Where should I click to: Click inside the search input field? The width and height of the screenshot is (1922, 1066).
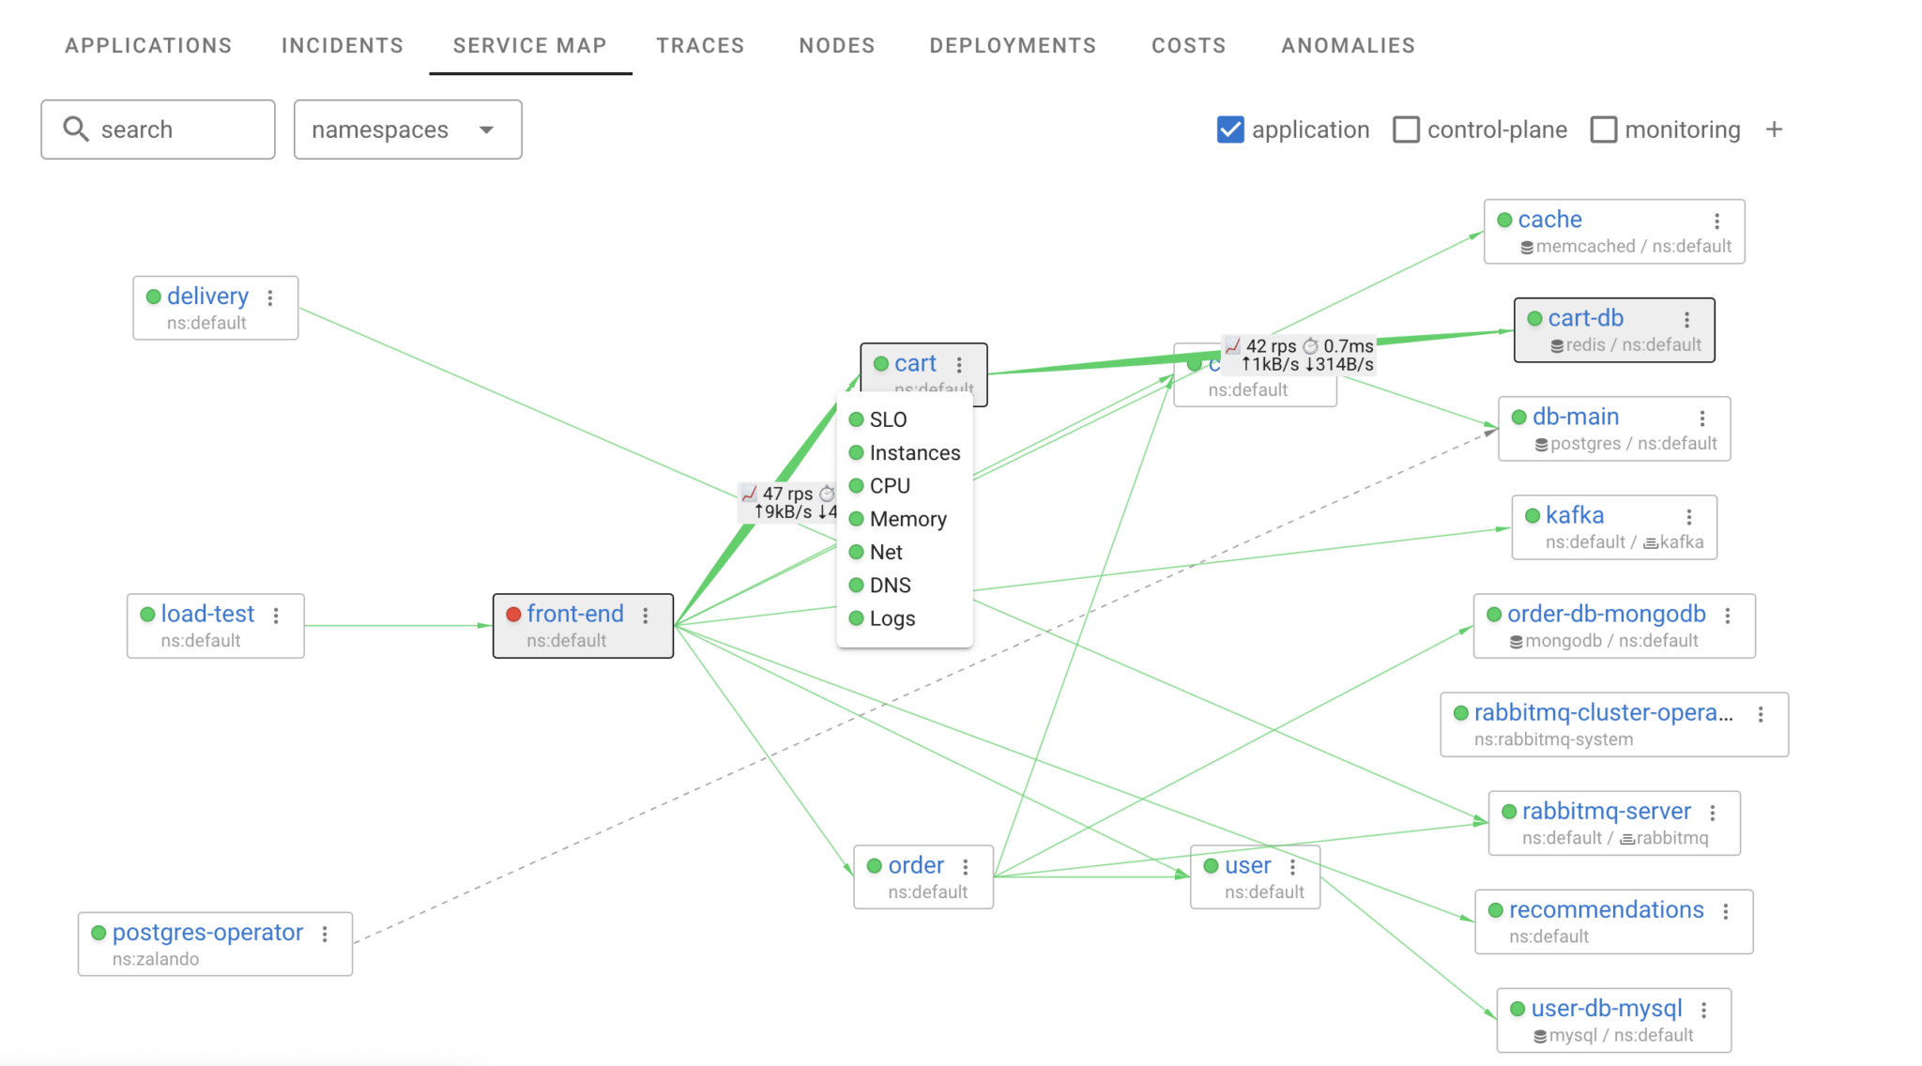pos(160,129)
